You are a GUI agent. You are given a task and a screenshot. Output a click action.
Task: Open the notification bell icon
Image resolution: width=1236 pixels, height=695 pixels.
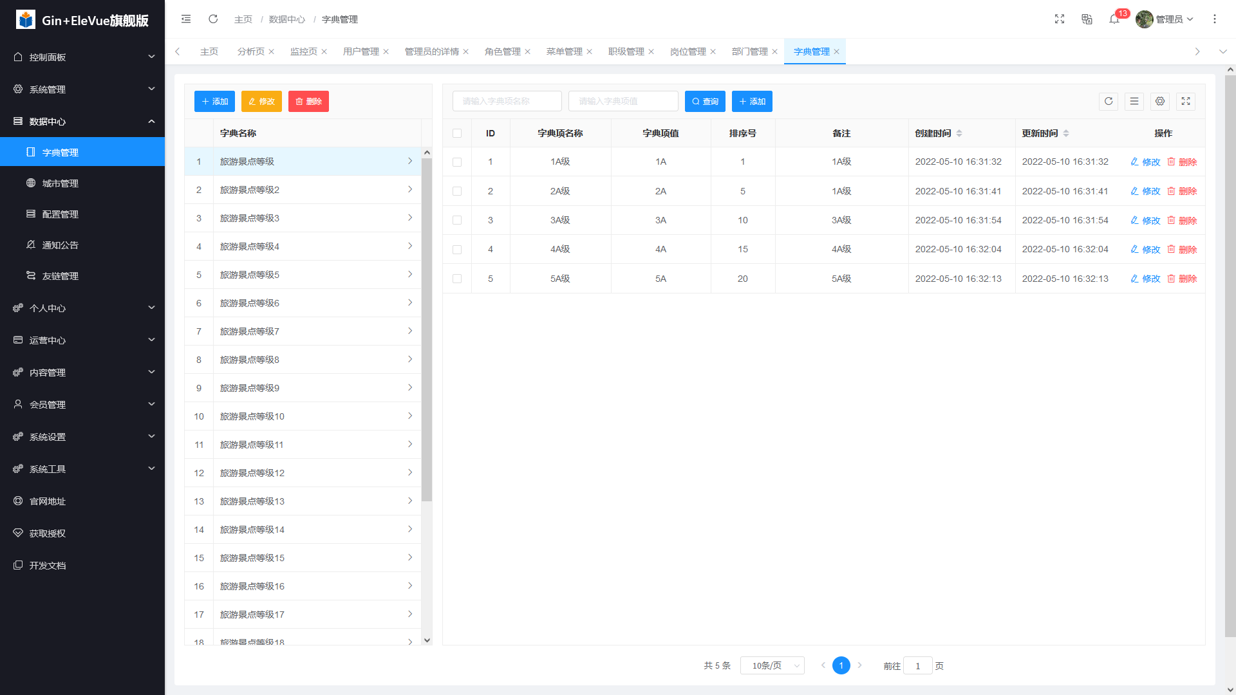1114,19
